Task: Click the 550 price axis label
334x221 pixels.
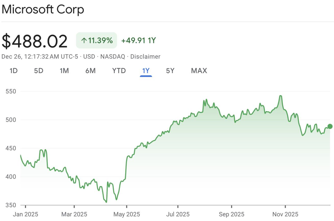Action: tap(11, 92)
